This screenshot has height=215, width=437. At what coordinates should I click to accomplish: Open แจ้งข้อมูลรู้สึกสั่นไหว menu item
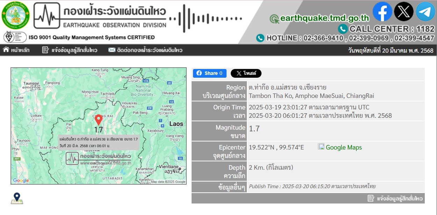click(x=70, y=50)
